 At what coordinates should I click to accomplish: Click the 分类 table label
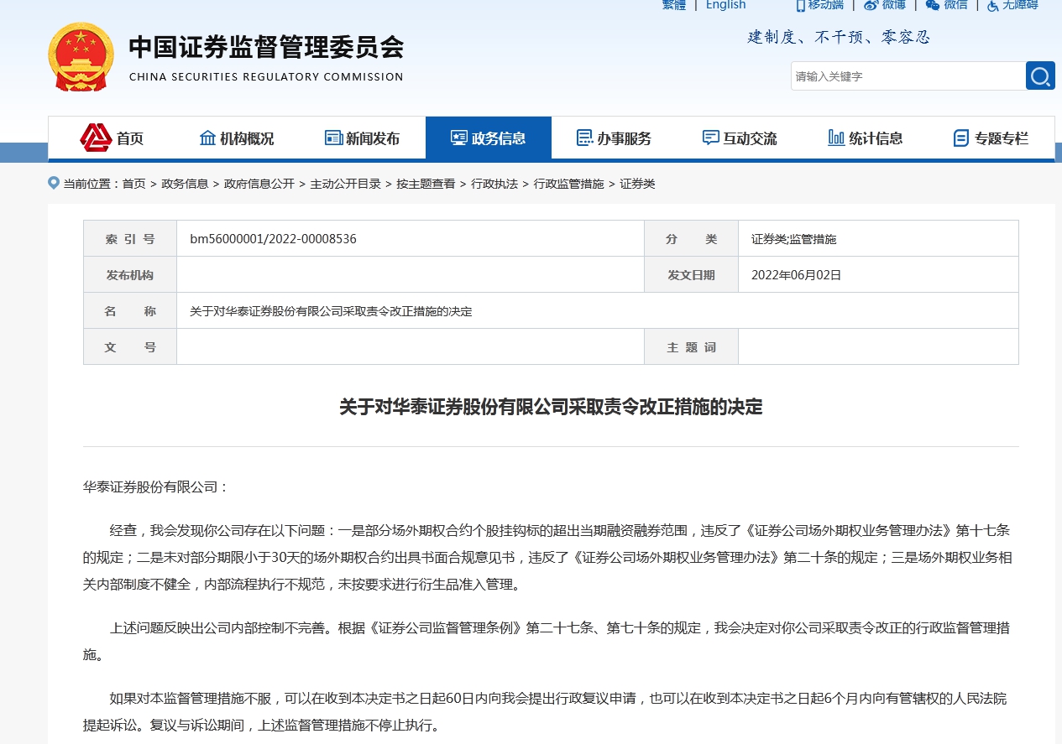pos(692,239)
